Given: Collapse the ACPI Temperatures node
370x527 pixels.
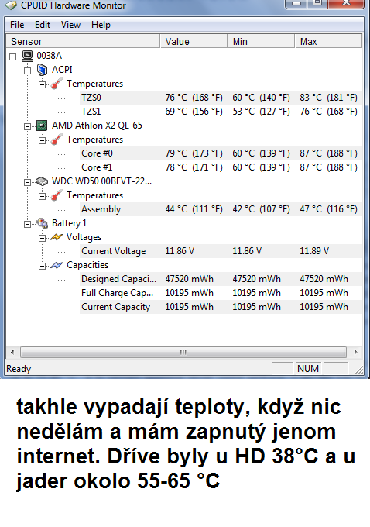Looking at the screenshot, I should click(x=43, y=84).
